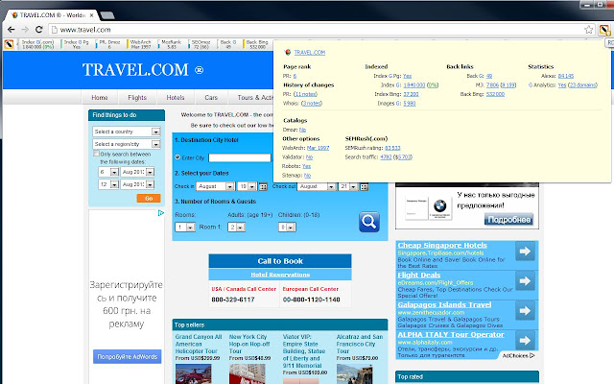Image resolution: width=614 pixels, height=384 pixels.
Task: Open the Alexa rank 84145 link
Action: (566, 75)
